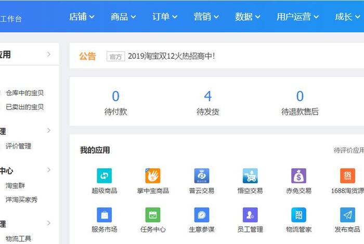The width and height of the screenshot is (364, 244).
Task: Expand the 店铺 dropdown menu
Action: [82, 17]
